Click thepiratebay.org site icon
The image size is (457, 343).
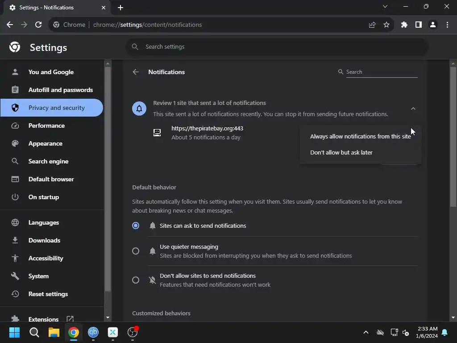(157, 133)
